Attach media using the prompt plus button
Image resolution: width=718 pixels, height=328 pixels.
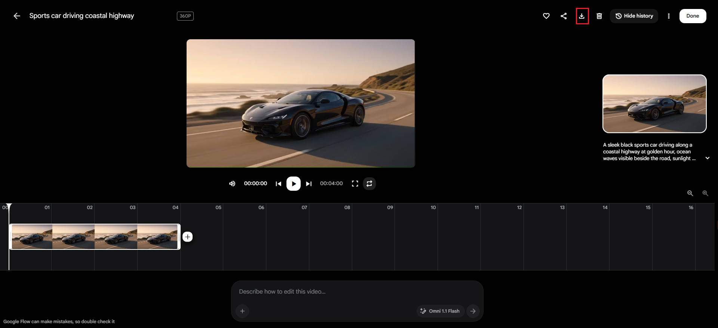242,311
